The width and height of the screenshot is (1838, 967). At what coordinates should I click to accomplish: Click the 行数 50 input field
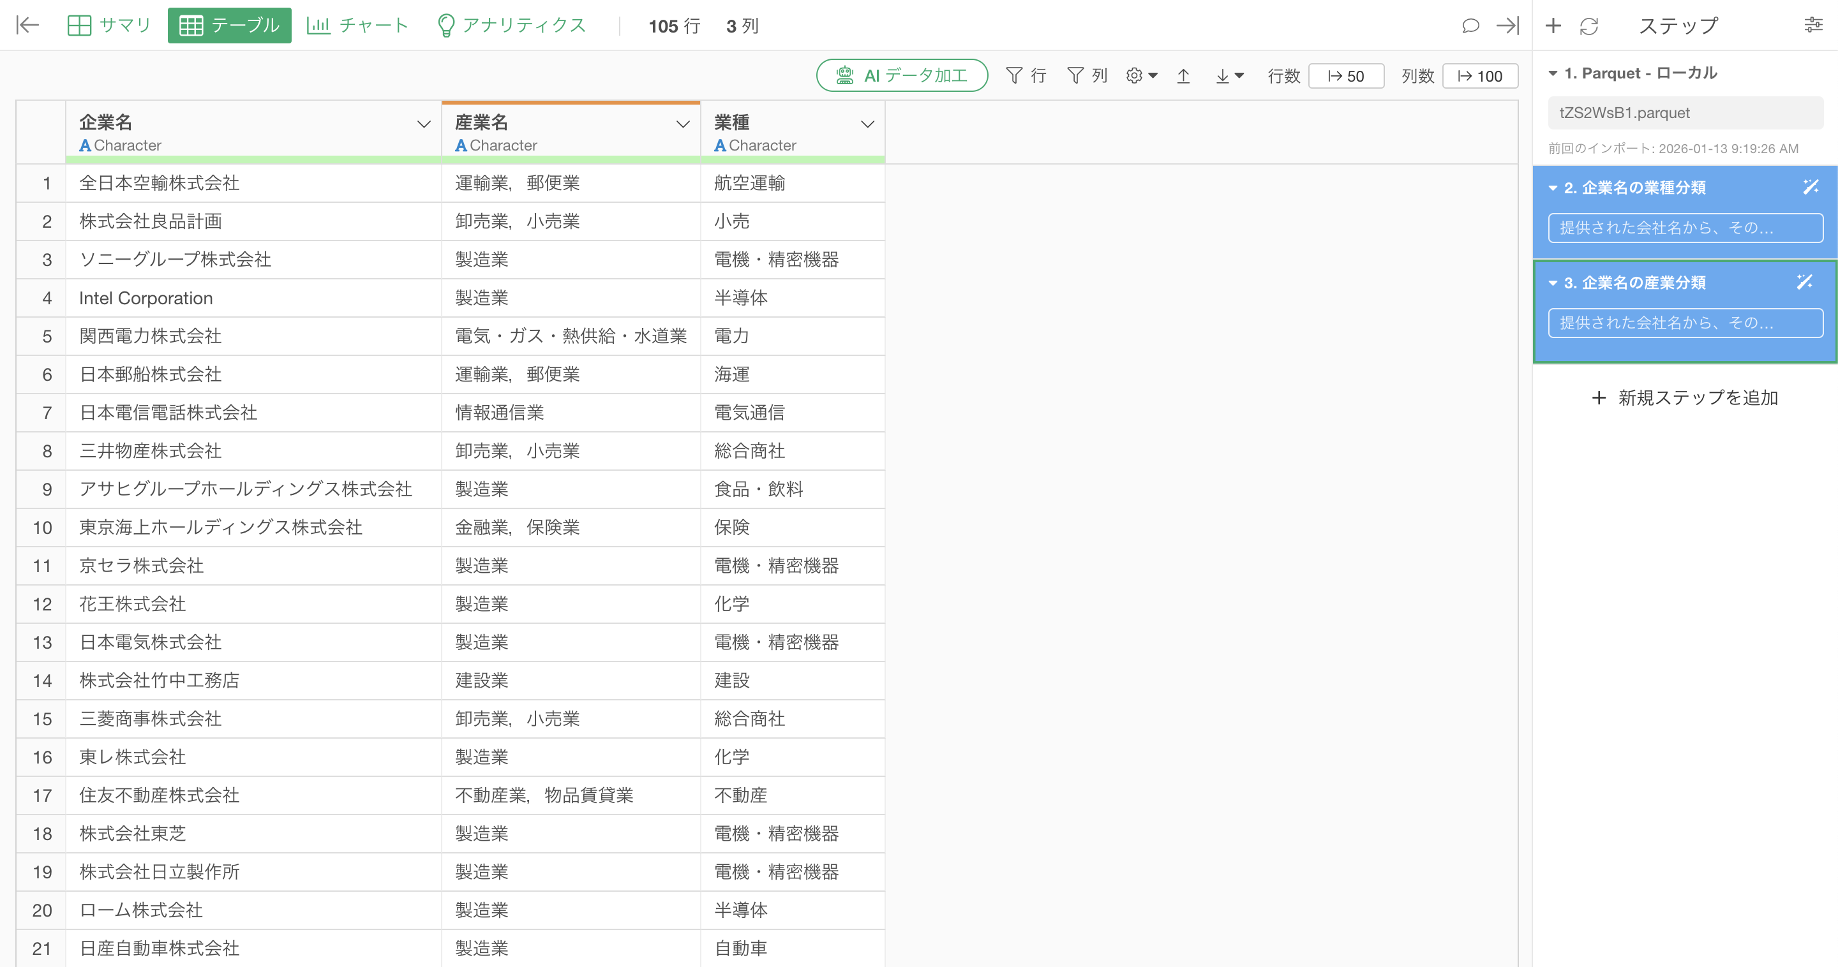1347,76
